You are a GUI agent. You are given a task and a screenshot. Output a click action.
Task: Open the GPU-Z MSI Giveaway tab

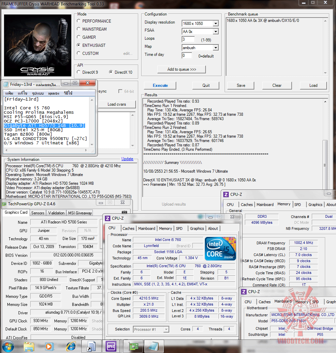click(x=80, y=213)
